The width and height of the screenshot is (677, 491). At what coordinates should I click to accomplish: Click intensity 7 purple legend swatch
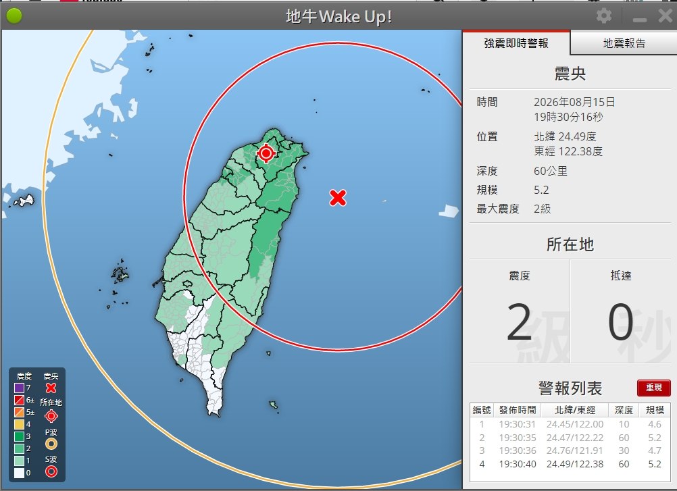coord(19,388)
